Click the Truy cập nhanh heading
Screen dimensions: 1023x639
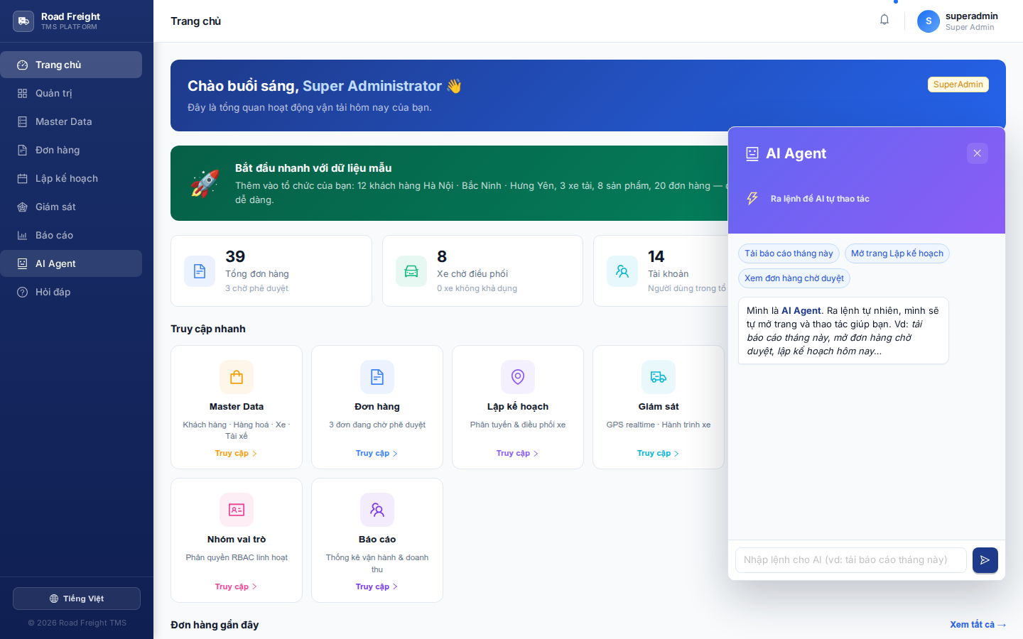(x=208, y=329)
